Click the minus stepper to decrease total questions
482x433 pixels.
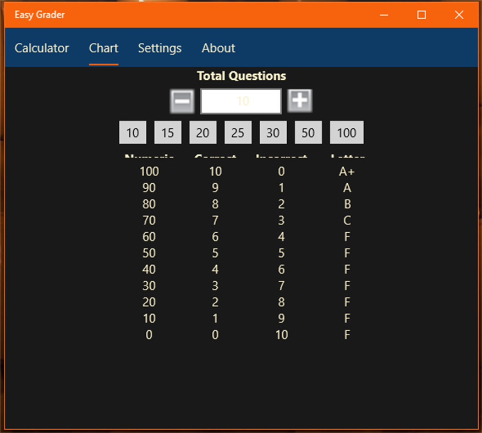click(182, 101)
